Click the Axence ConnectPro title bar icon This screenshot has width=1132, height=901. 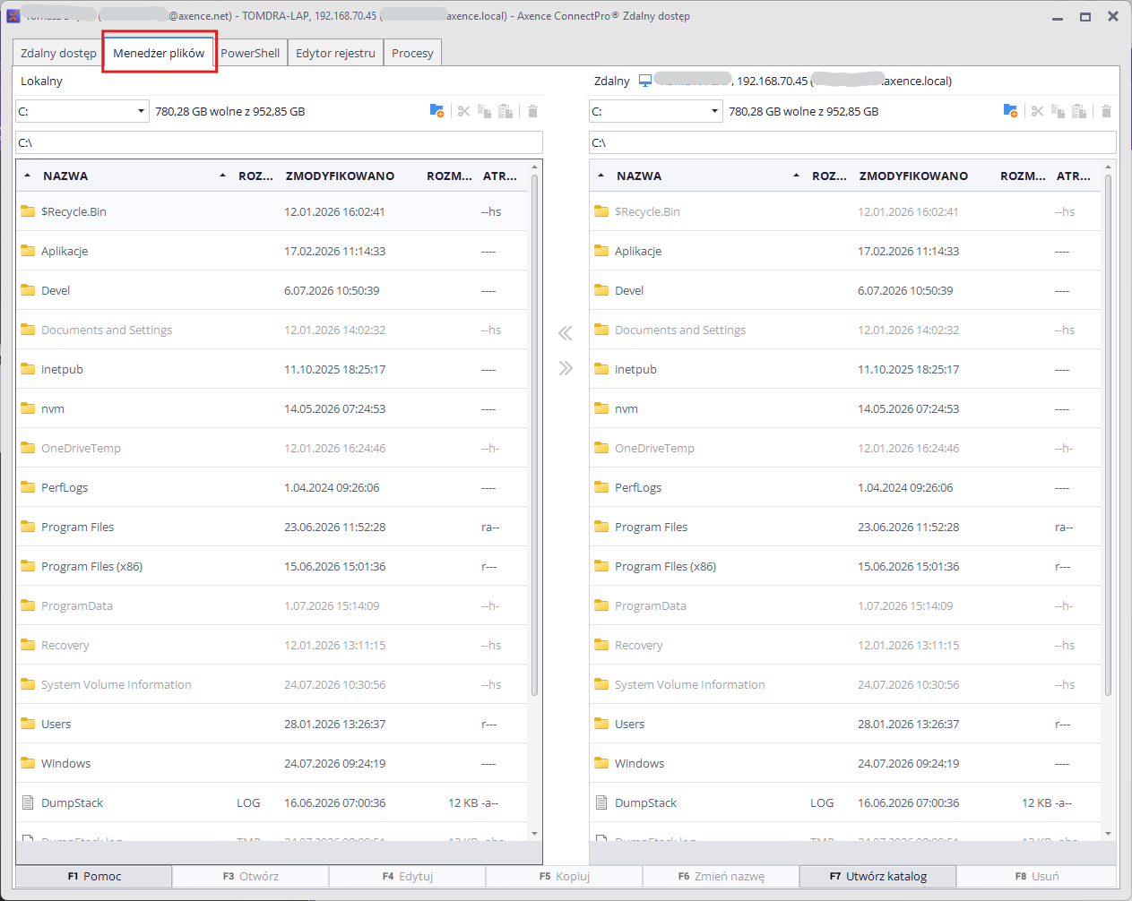click(13, 15)
